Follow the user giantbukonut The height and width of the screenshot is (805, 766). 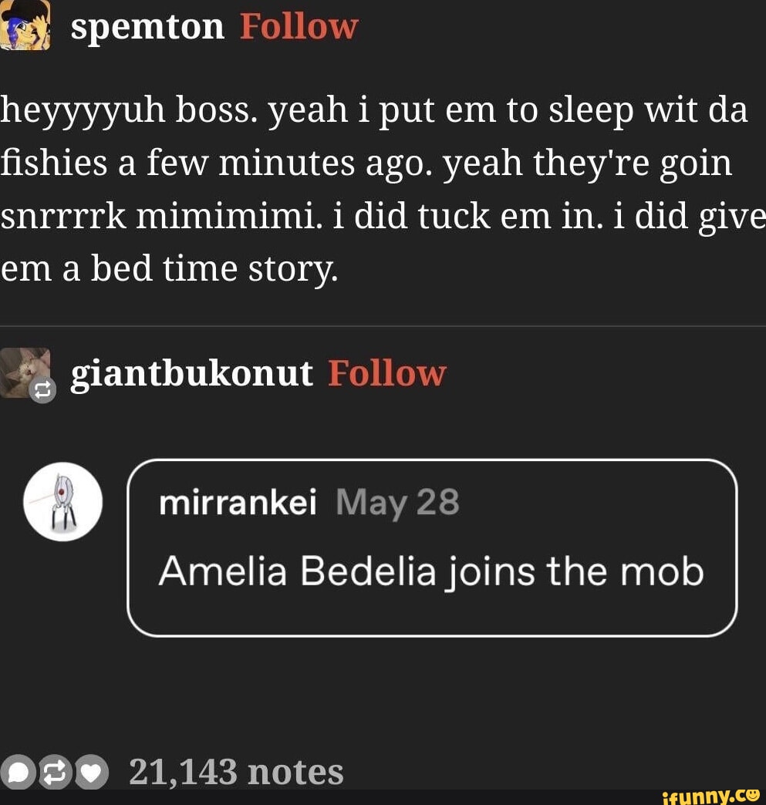(386, 374)
